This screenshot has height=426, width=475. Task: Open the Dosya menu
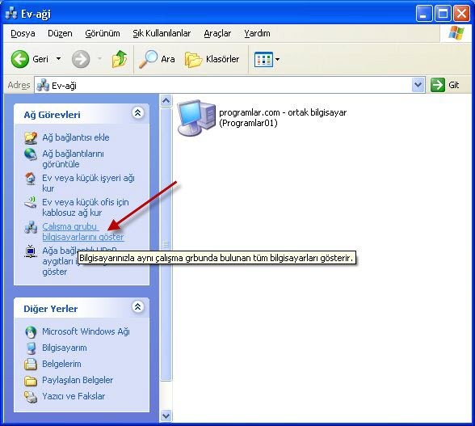coord(23,33)
